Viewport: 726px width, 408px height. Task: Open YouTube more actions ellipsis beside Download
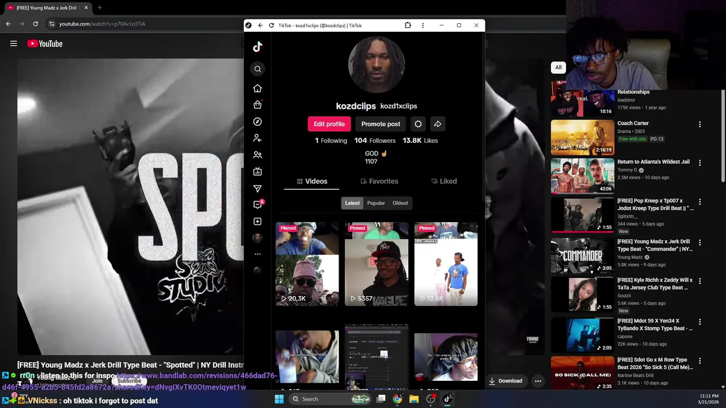pos(538,381)
